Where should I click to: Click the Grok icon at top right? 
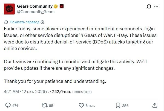[x=149, y=6]
